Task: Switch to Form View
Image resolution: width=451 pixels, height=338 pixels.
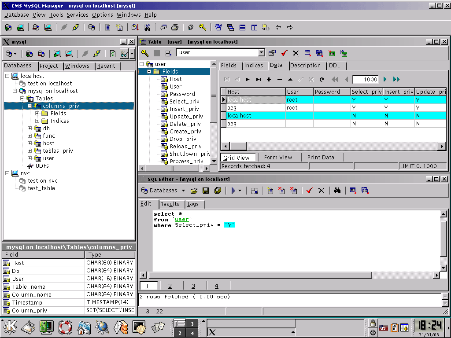Action: pyautogui.click(x=278, y=158)
